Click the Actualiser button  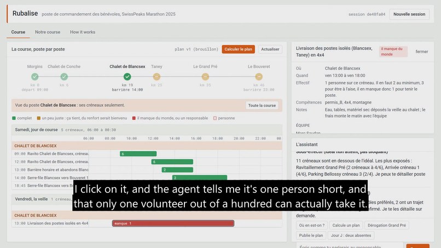tap(270, 49)
